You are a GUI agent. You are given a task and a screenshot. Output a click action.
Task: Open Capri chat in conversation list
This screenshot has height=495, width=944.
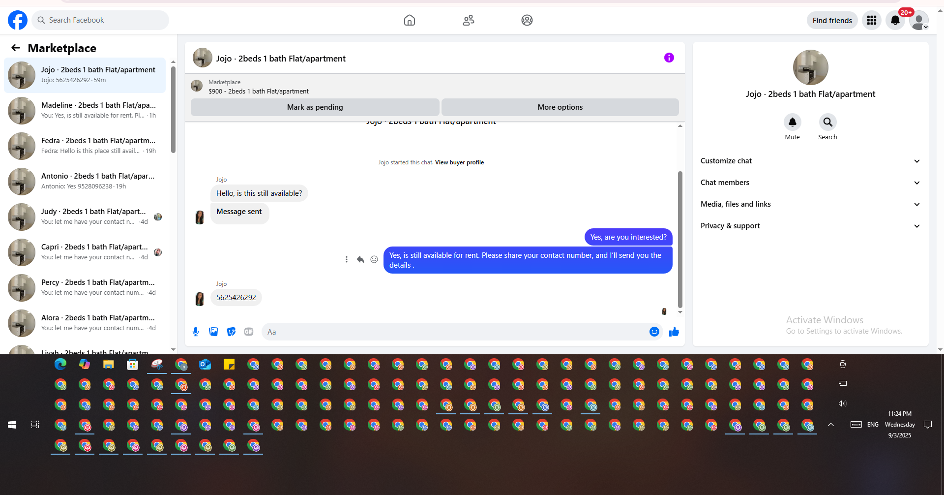85,252
